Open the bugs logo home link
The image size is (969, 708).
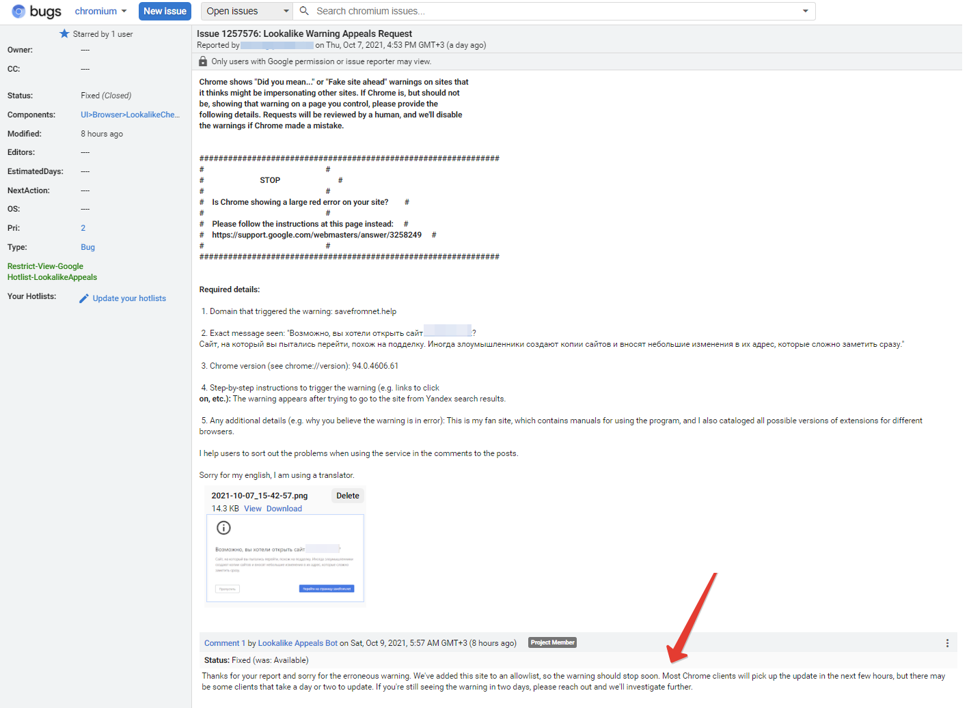pyautogui.click(x=36, y=11)
